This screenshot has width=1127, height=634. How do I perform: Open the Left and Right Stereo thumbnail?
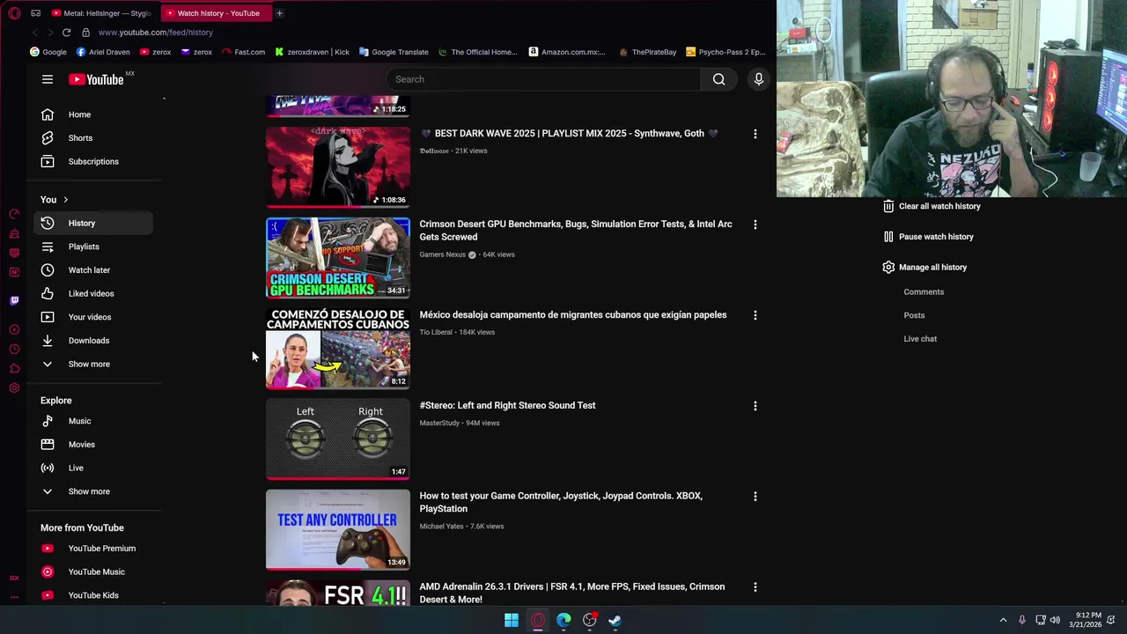click(x=338, y=439)
